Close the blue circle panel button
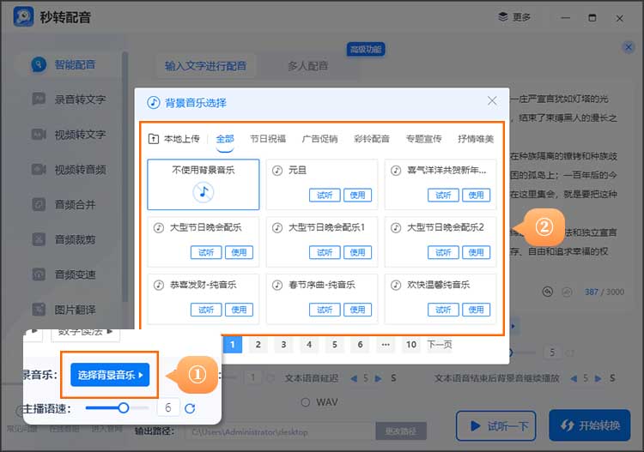The width and height of the screenshot is (644, 452). (628, 47)
